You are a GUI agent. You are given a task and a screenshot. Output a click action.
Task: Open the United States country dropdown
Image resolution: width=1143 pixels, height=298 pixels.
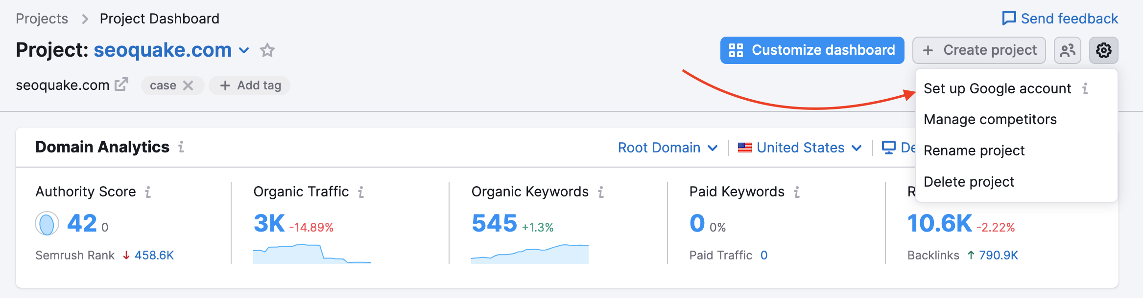800,148
